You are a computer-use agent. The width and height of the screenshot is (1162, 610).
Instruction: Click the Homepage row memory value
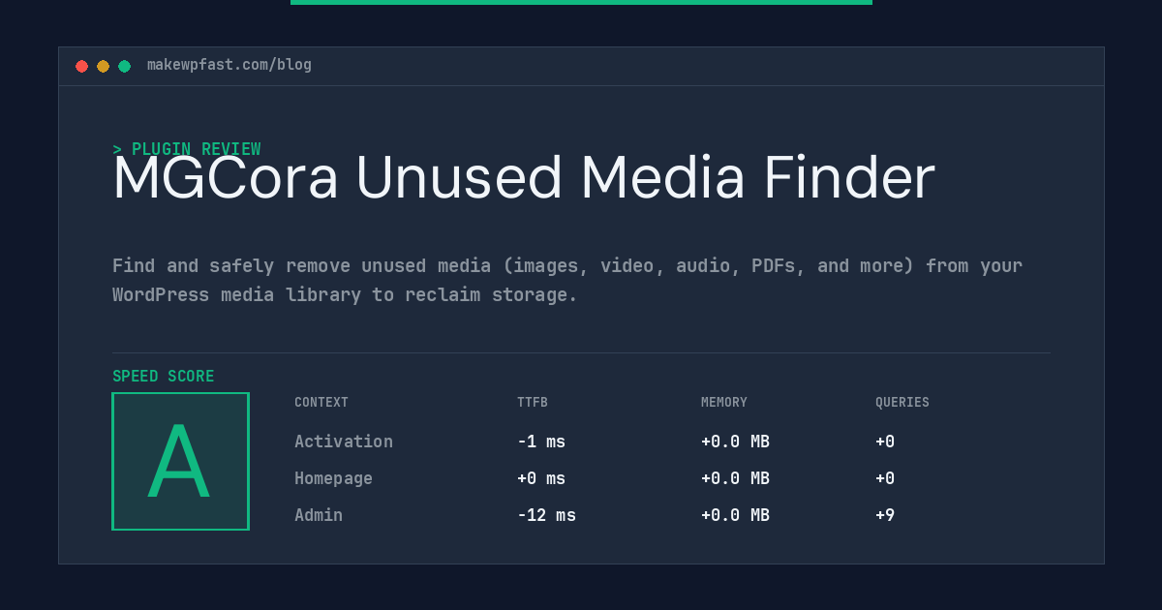[735, 478]
